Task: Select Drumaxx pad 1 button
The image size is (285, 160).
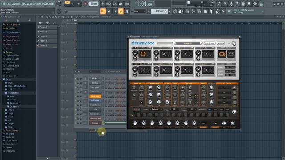Action: (143, 54)
